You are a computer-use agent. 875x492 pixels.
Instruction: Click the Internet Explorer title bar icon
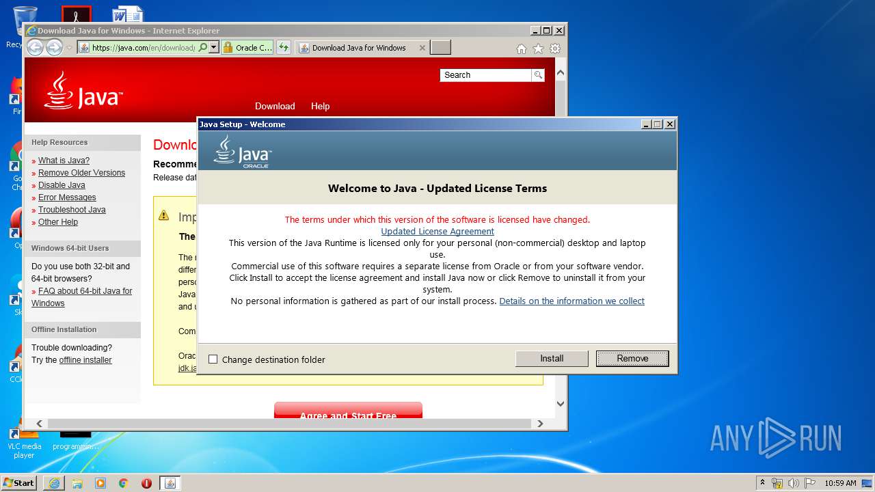[31, 31]
